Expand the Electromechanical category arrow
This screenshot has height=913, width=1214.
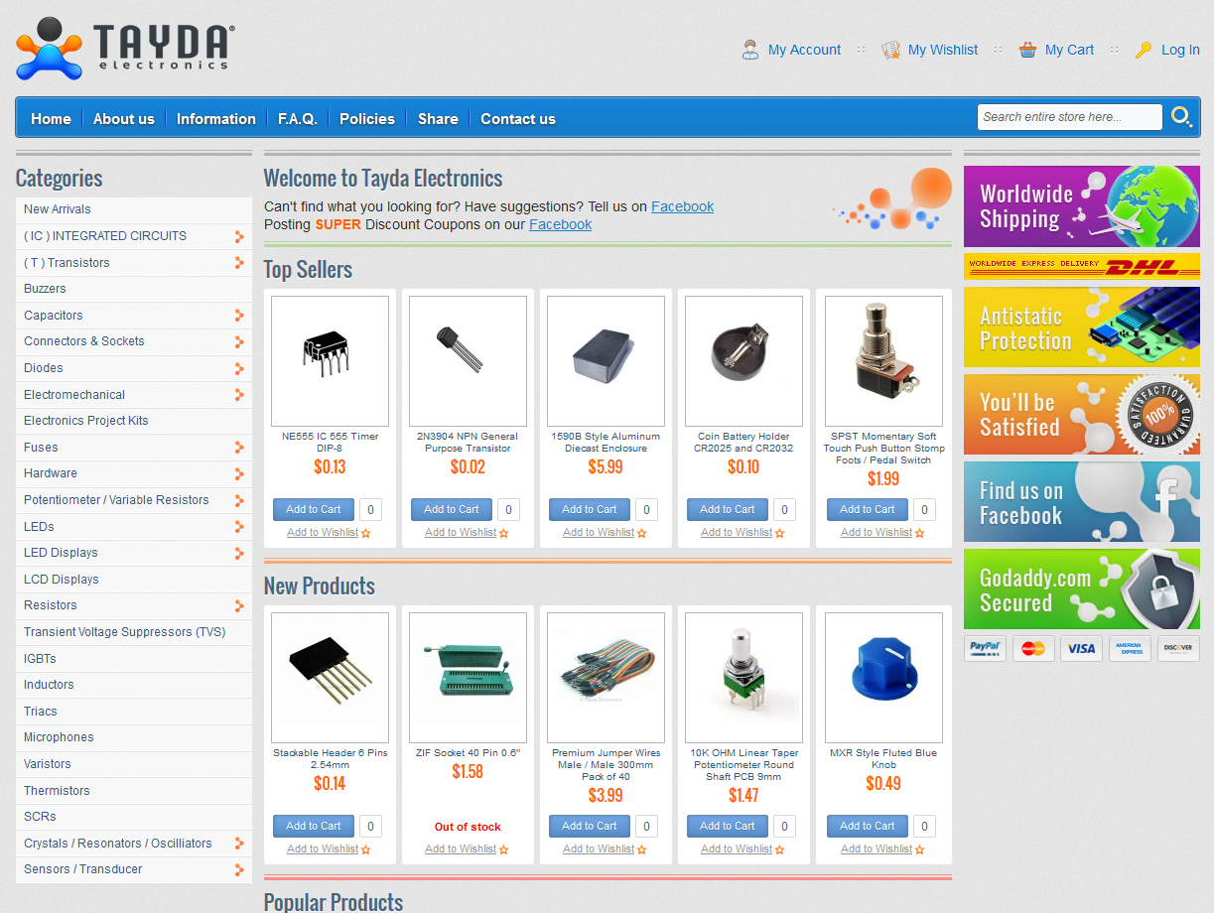[x=239, y=395]
